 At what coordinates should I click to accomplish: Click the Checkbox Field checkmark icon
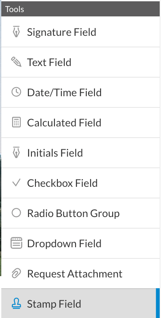point(16,183)
